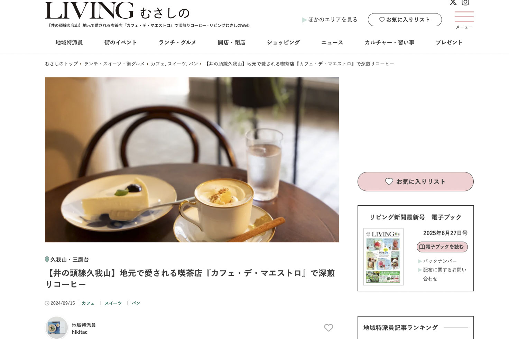Open 配布に関するお問い合わせ link
Image resolution: width=509 pixels, height=339 pixels.
[442, 274]
